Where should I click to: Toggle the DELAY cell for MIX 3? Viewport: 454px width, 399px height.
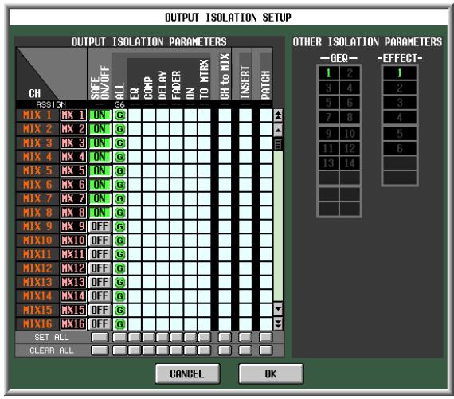162,143
